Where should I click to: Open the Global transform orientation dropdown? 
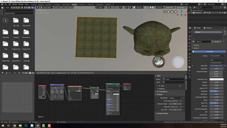[100, 7]
